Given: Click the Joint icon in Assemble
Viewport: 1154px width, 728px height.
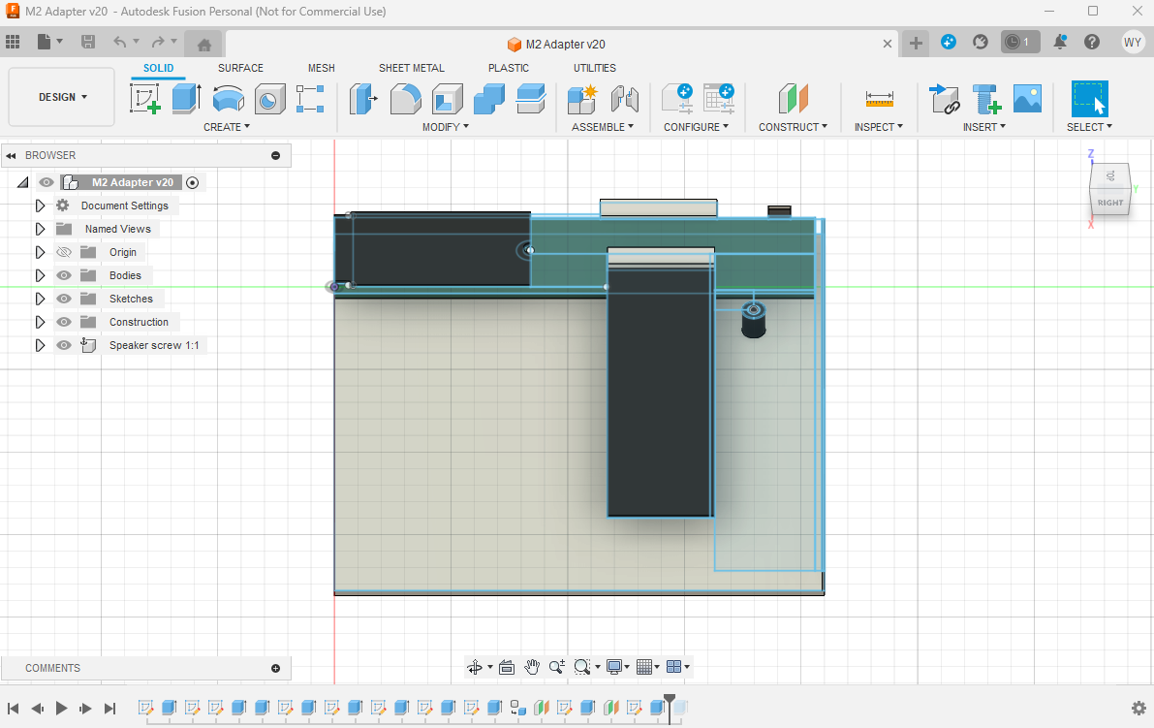Looking at the screenshot, I should (624, 99).
